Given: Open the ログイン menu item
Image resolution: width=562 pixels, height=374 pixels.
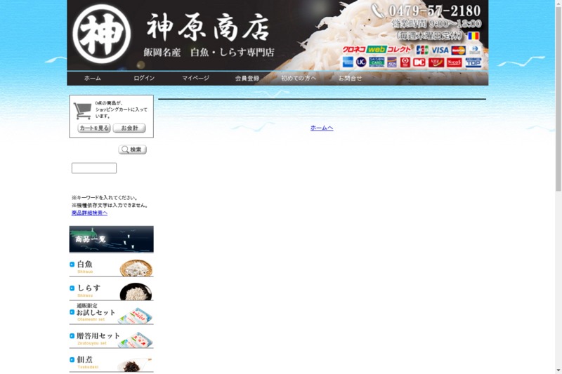Looking at the screenshot, I should 144,78.
